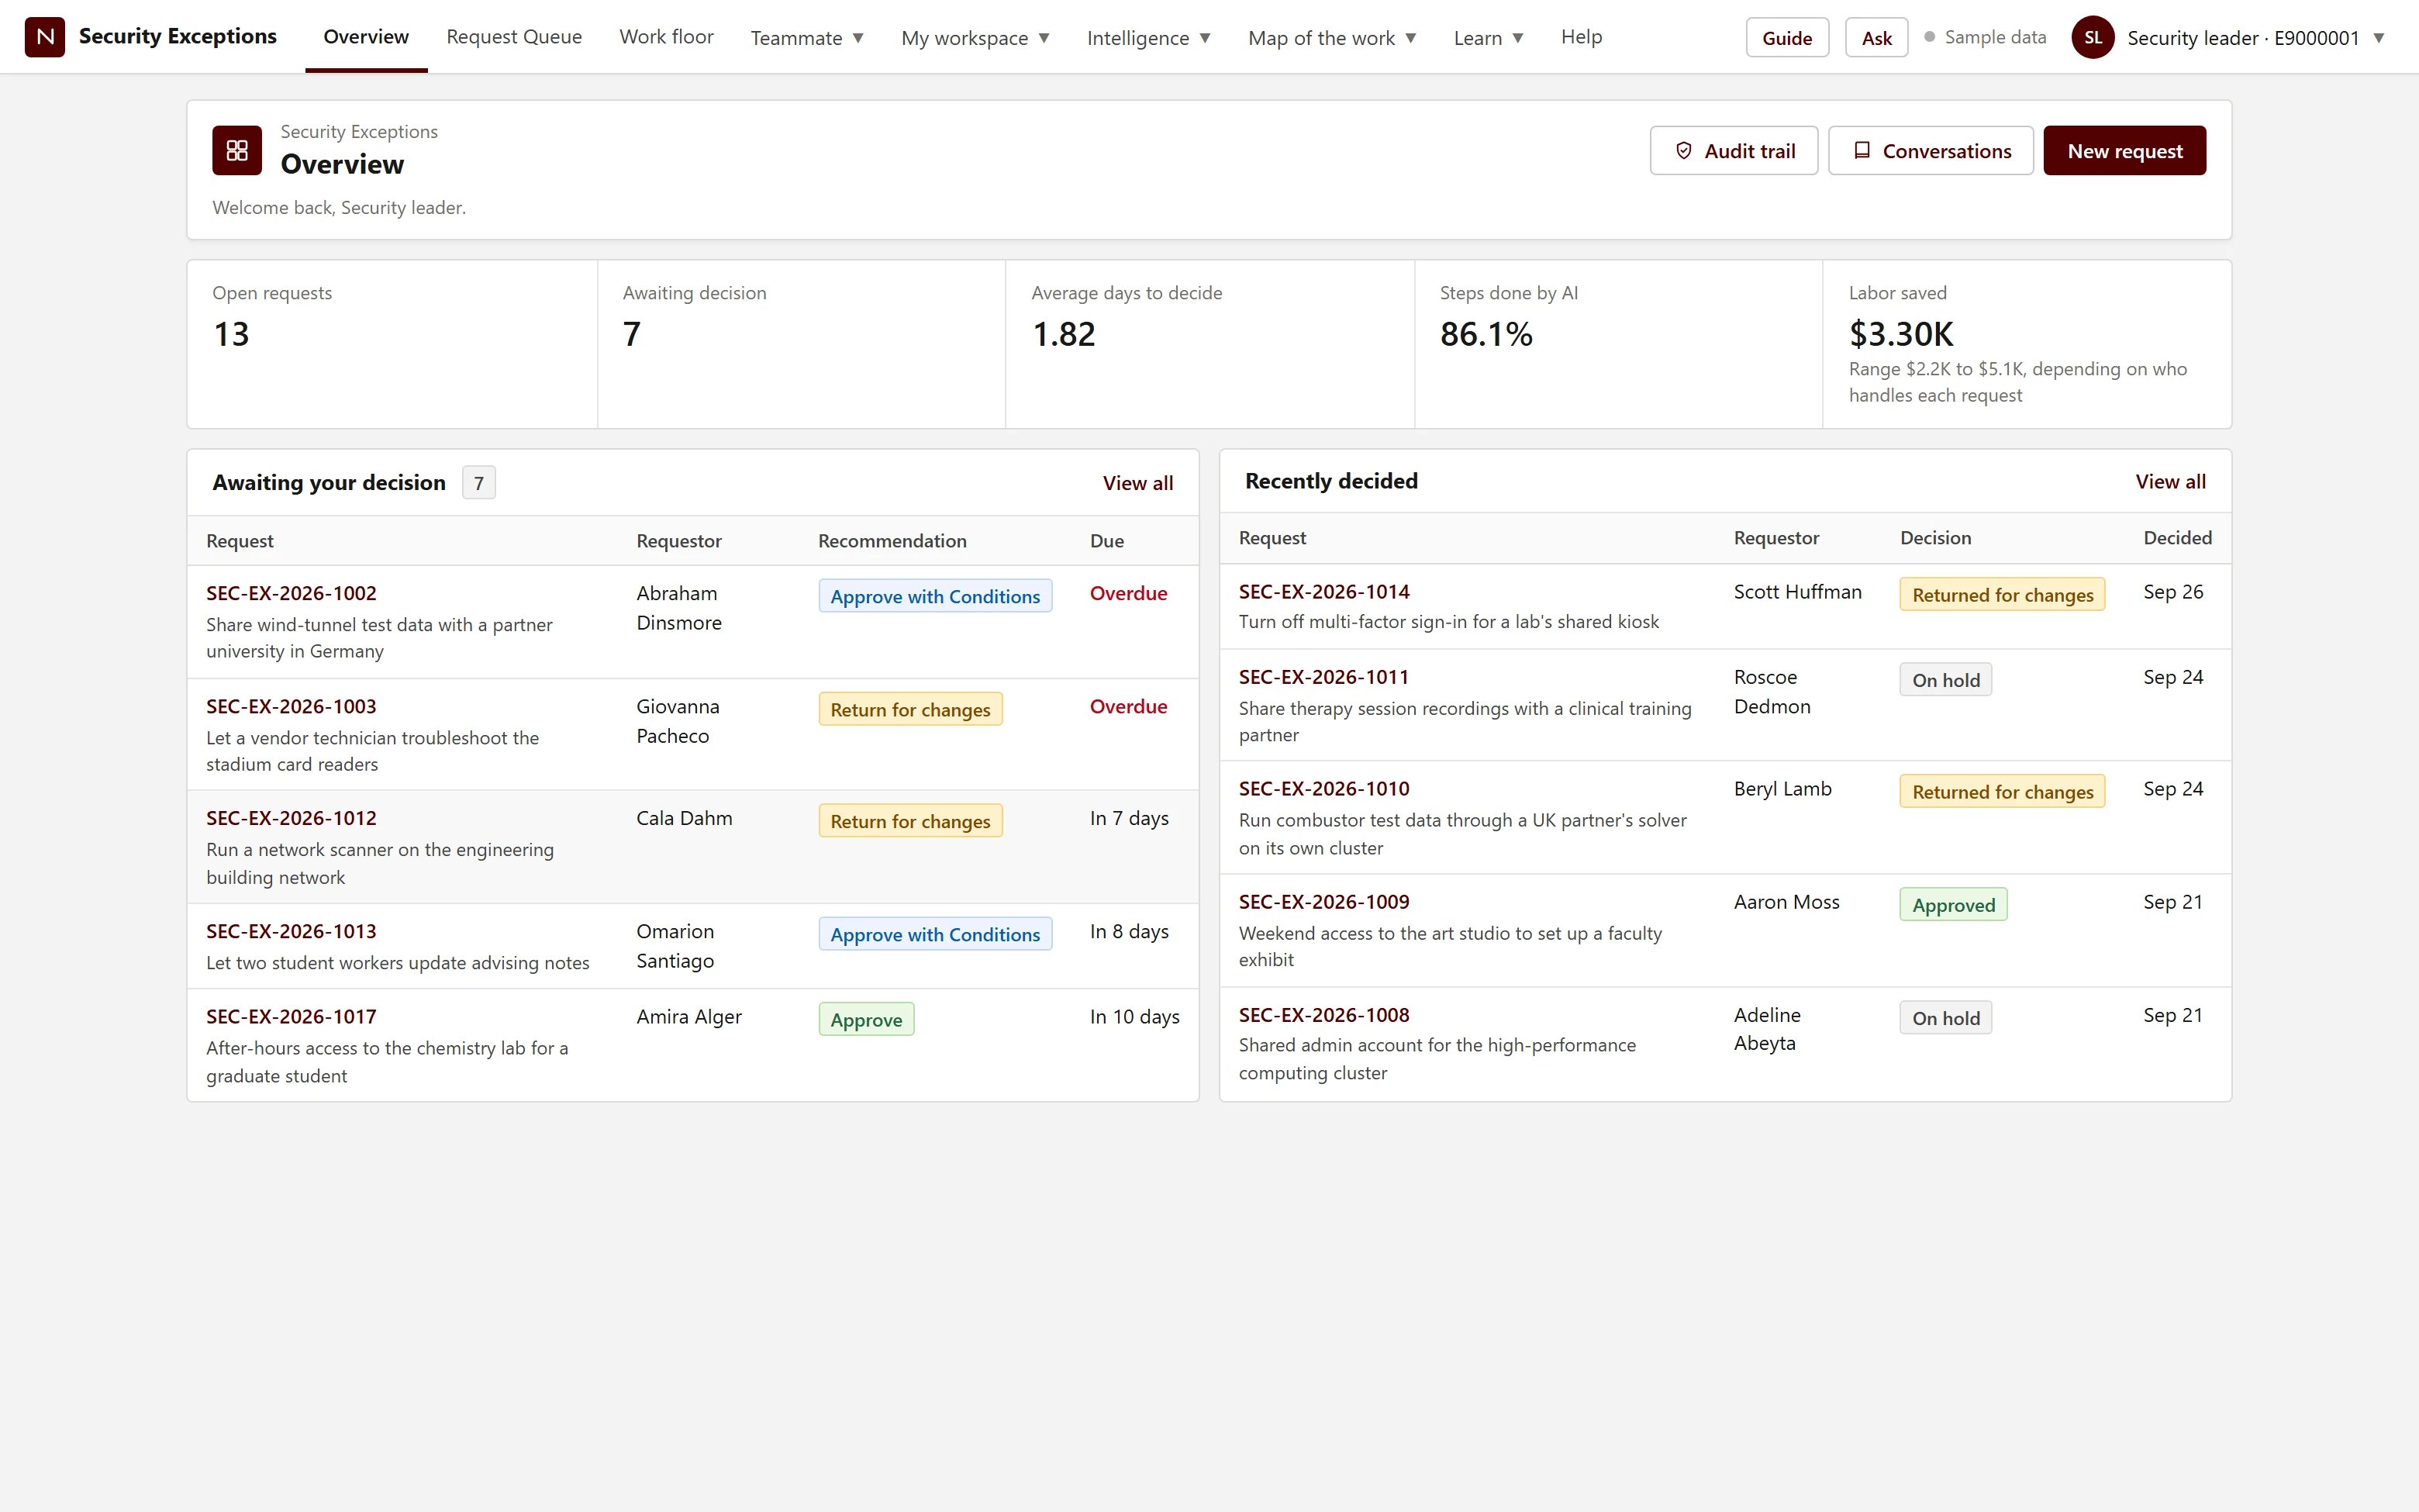This screenshot has height=1512, width=2419.
Task: Click On hold badge for Roscoe Dedmon
Action: 1945,680
